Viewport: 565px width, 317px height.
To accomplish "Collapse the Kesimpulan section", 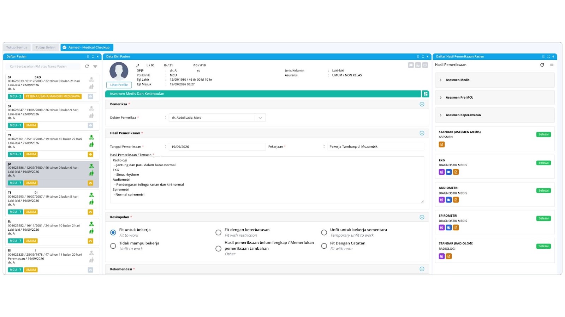I will coord(422,217).
